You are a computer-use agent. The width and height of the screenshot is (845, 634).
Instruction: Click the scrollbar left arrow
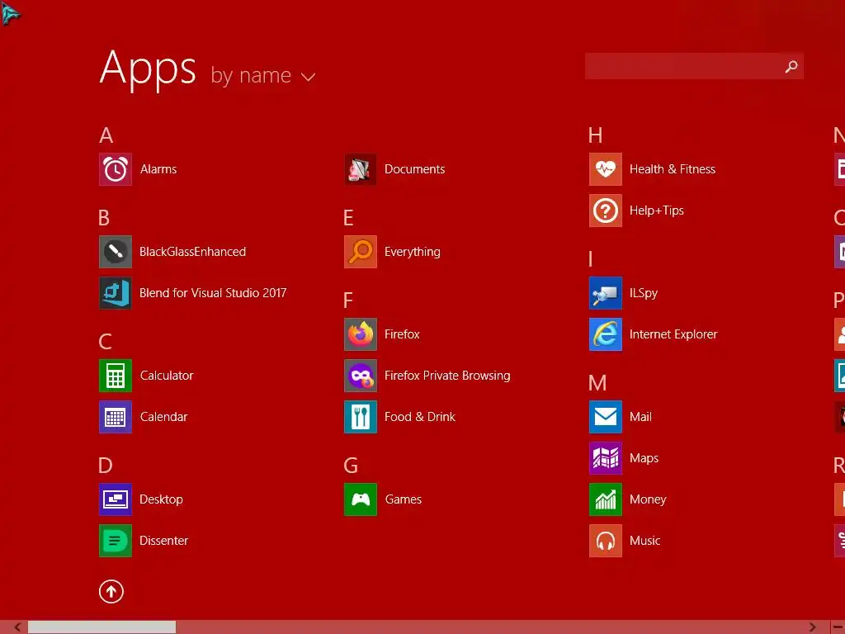click(18, 627)
